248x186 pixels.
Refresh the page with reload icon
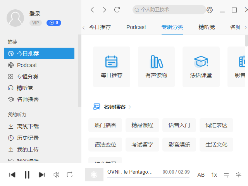[x=117, y=10]
